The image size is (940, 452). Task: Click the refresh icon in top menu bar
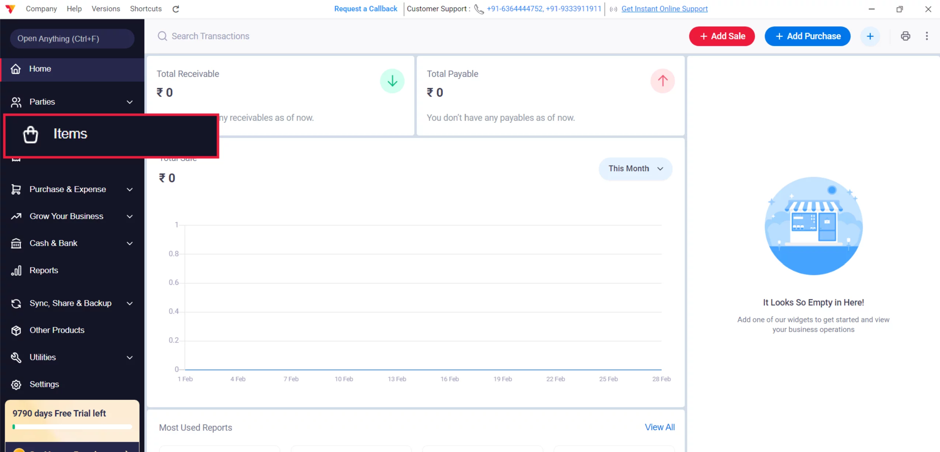176,9
